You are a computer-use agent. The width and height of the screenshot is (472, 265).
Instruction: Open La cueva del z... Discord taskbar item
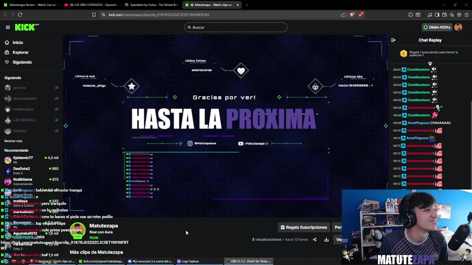tap(150, 261)
